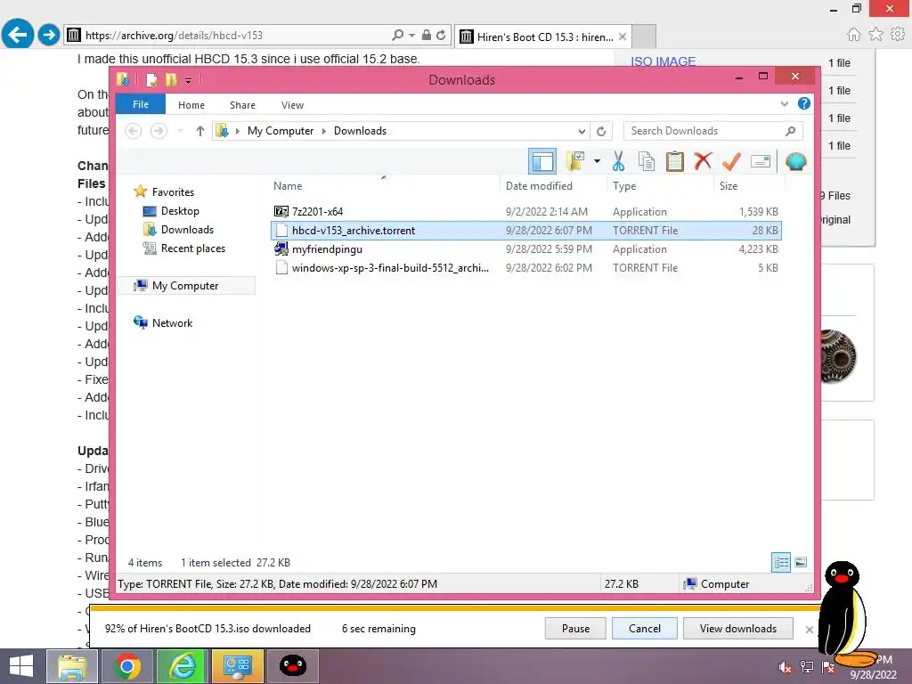Select Network in navigation pane
912x684 pixels.
(x=172, y=322)
